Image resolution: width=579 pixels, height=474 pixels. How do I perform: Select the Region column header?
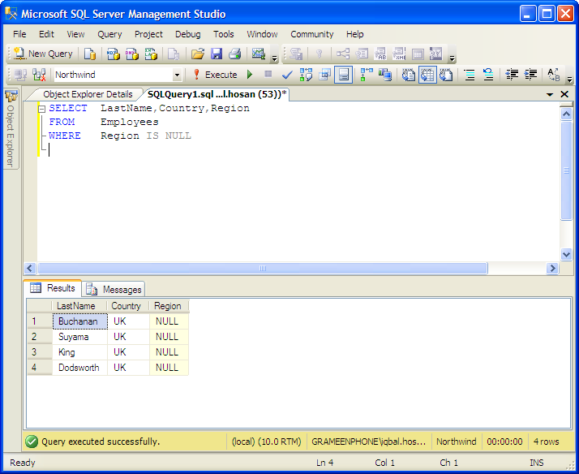point(169,306)
